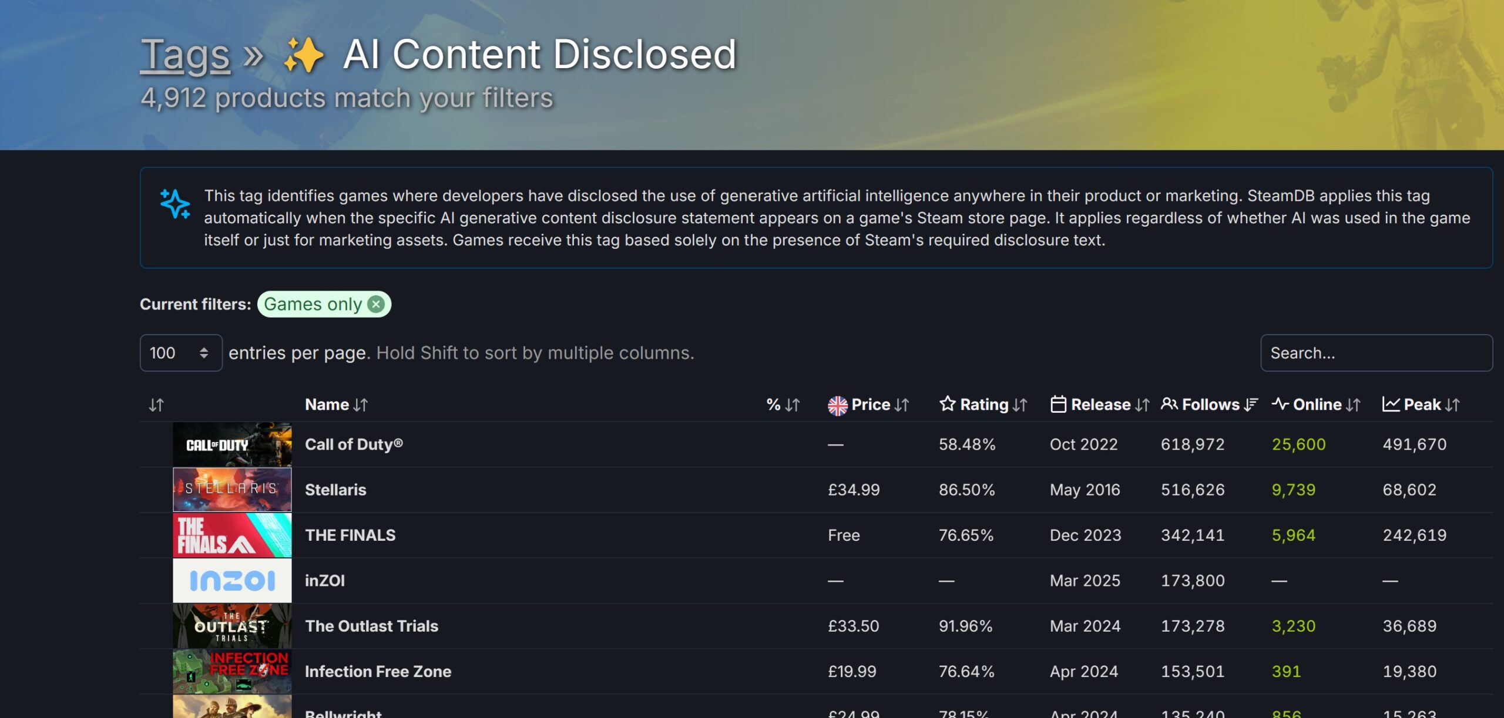Remove the Games only filter
Image resolution: width=1504 pixels, height=718 pixels.
[x=376, y=304]
